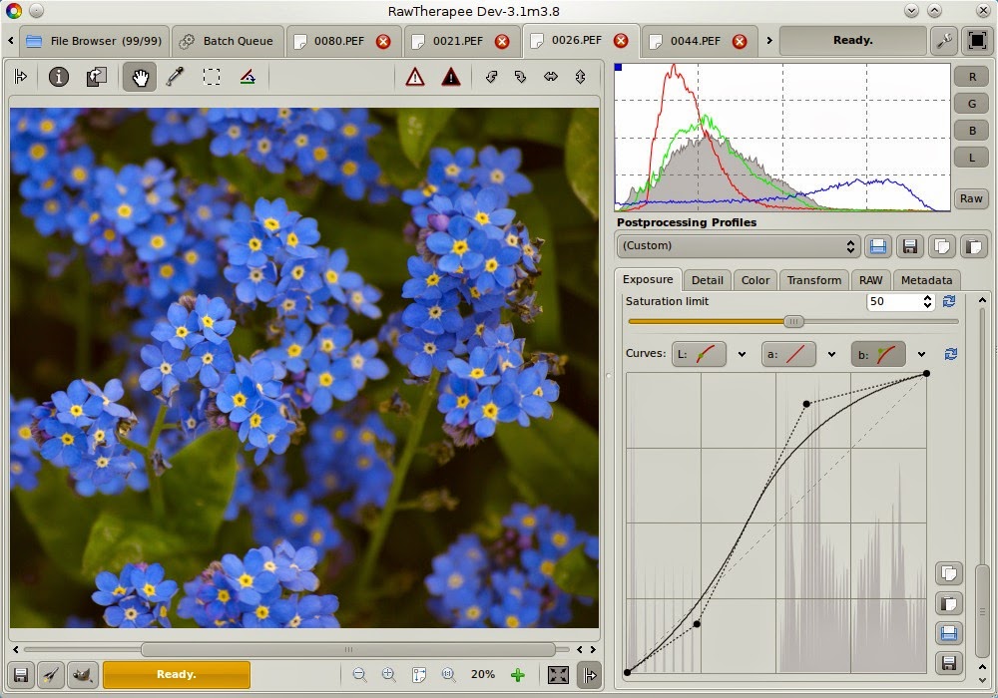
Task: Zoom out using the magnifier minus
Action: pos(359,675)
